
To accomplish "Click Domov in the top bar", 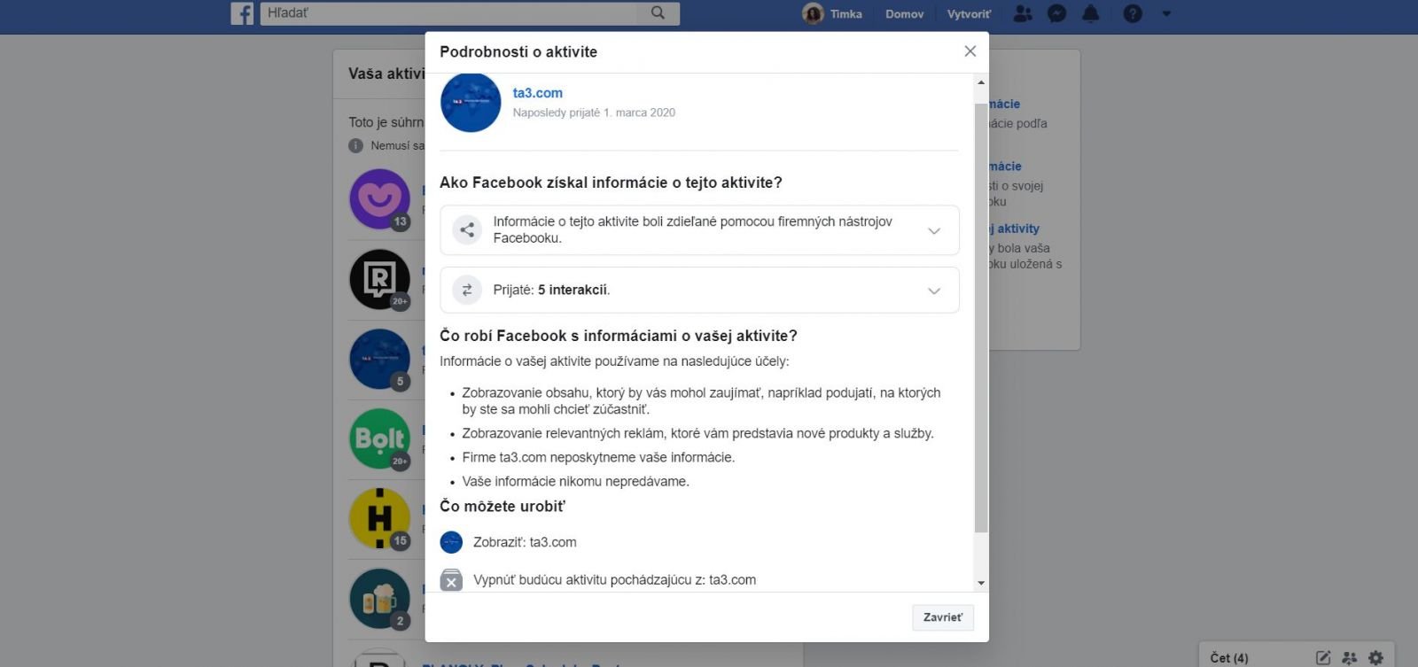I will (x=904, y=13).
